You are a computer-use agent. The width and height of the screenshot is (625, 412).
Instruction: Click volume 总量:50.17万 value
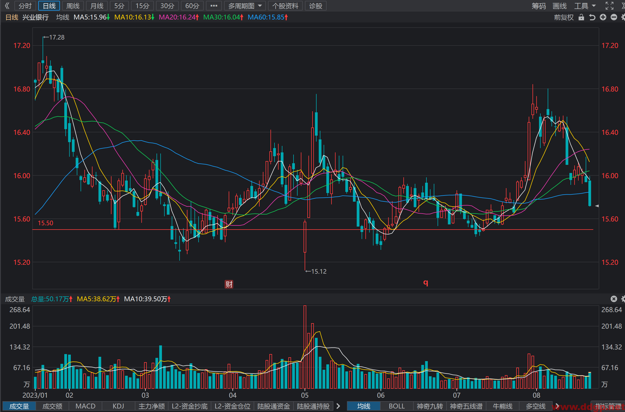click(52, 299)
